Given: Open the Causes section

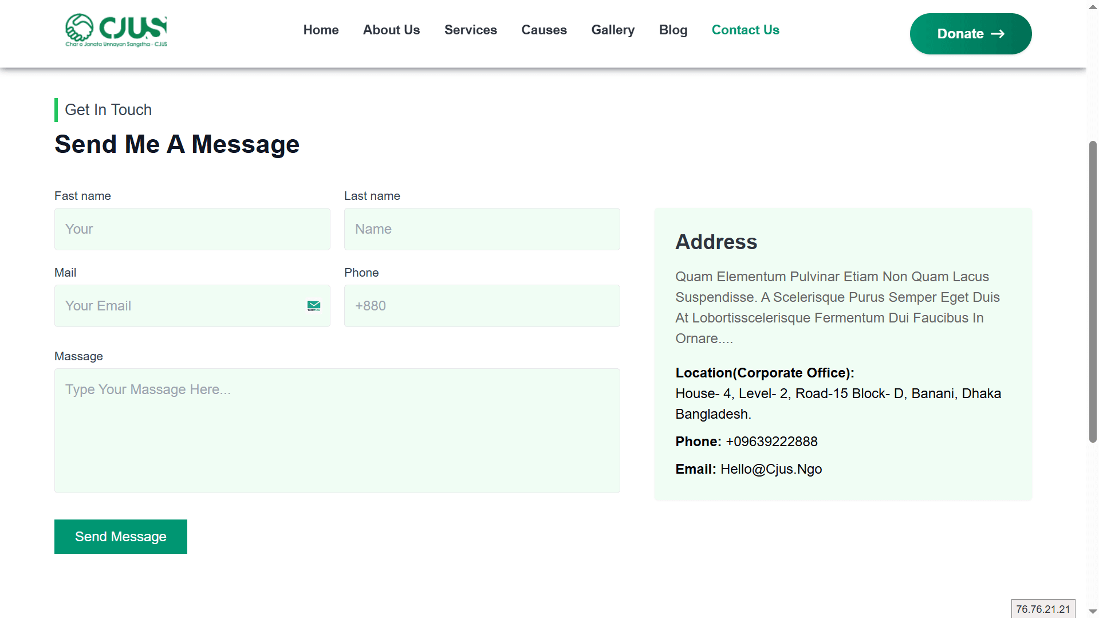Looking at the screenshot, I should pyautogui.click(x=543, y=30).
